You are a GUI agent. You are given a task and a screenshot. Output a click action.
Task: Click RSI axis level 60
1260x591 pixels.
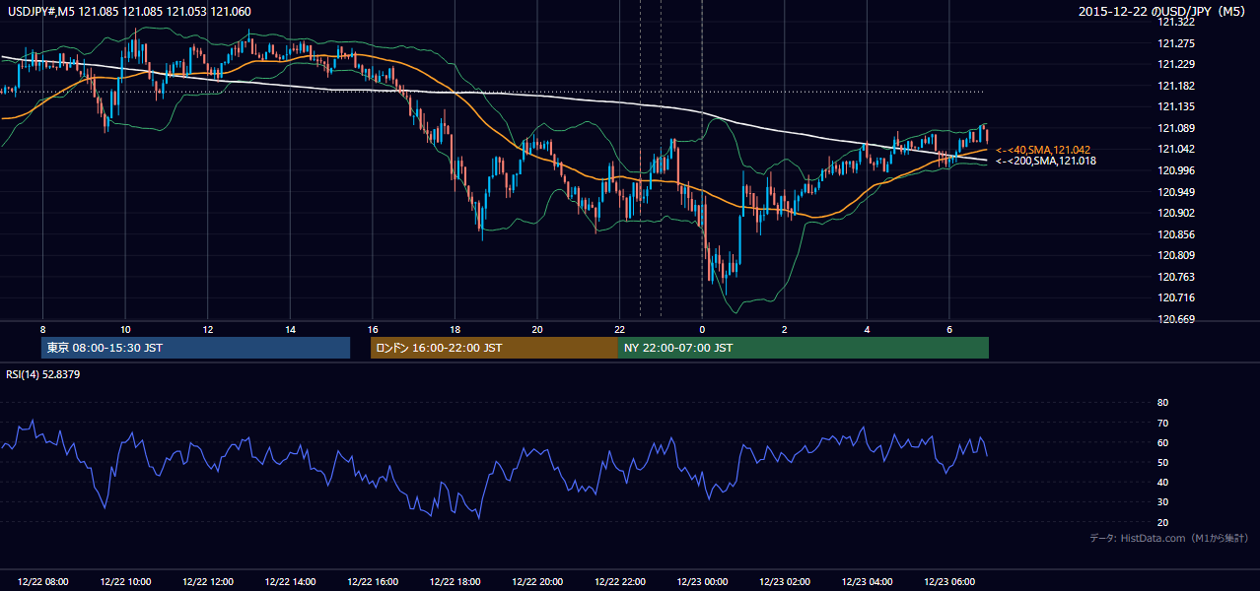(1162, 442)
